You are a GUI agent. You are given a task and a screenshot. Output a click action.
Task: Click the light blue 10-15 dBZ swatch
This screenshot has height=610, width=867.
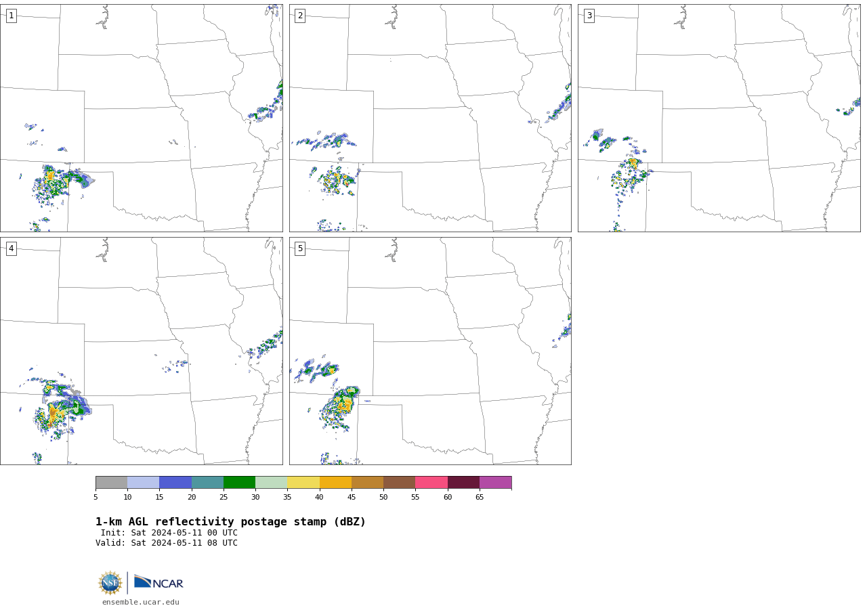click(x=144, y=482)
